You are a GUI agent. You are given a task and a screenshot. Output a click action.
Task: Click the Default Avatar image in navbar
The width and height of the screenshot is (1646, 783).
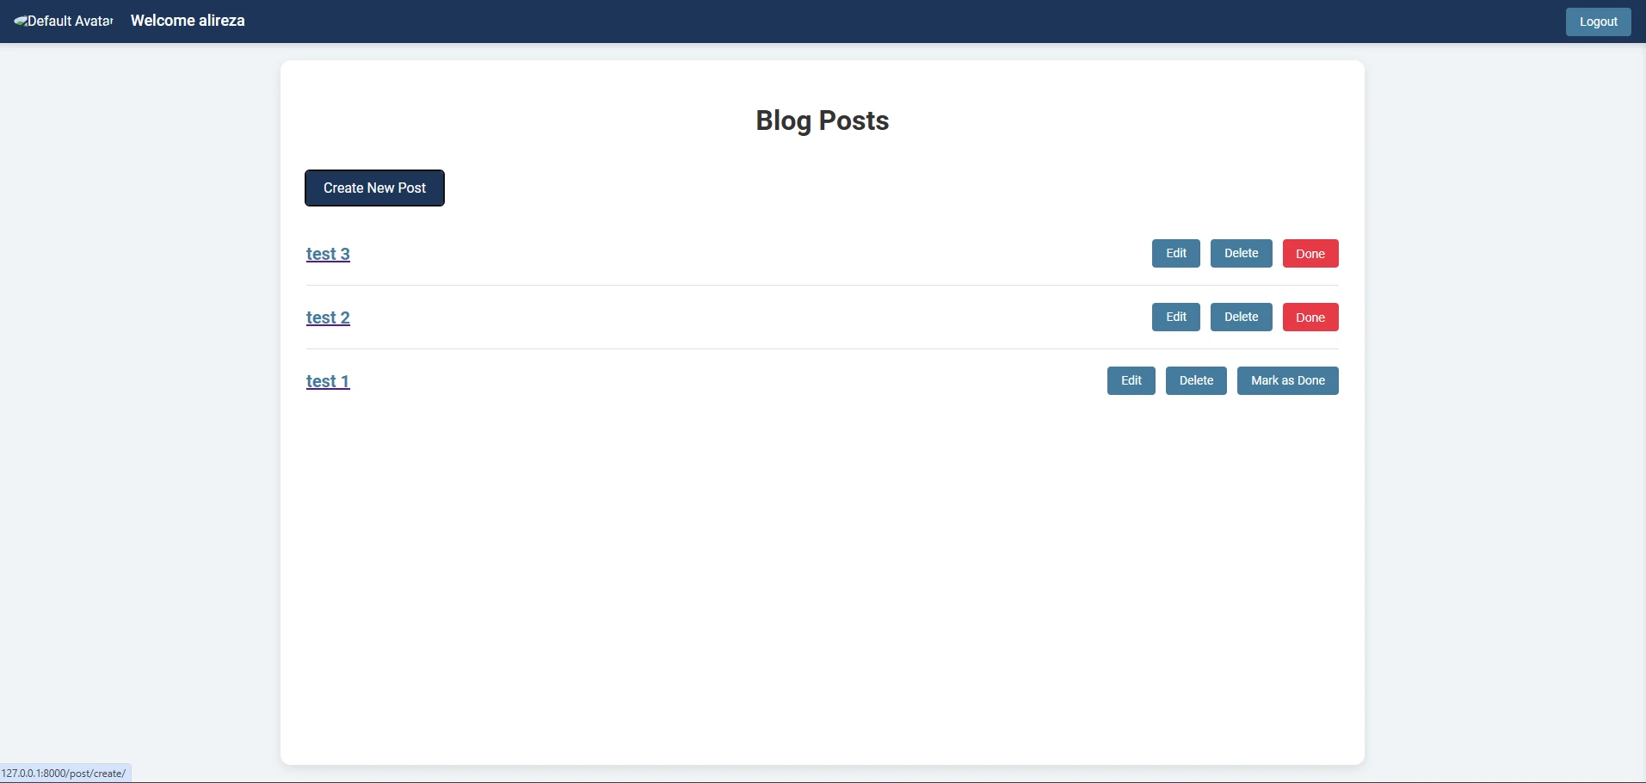(64, 21)
